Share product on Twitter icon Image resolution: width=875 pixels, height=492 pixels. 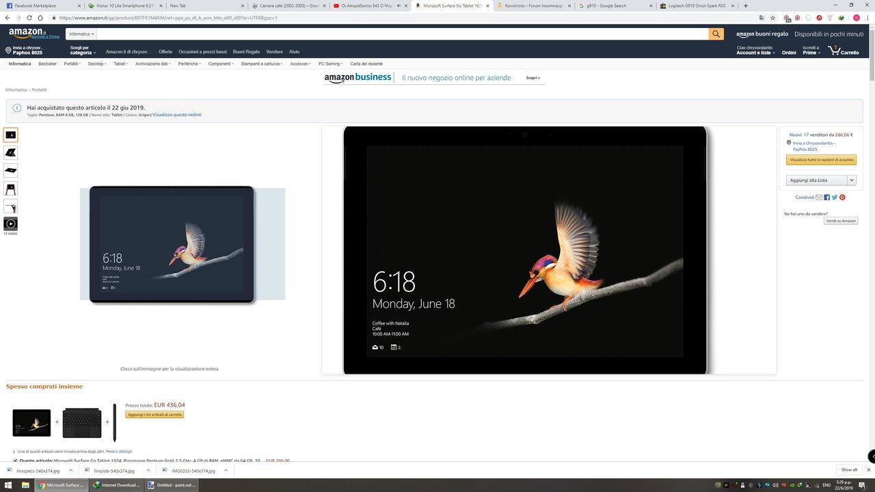(835, 197)
